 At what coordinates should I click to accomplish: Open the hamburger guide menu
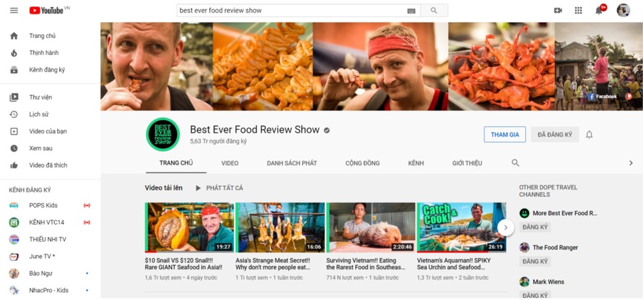pyautogui.click(x=14, y=10)
